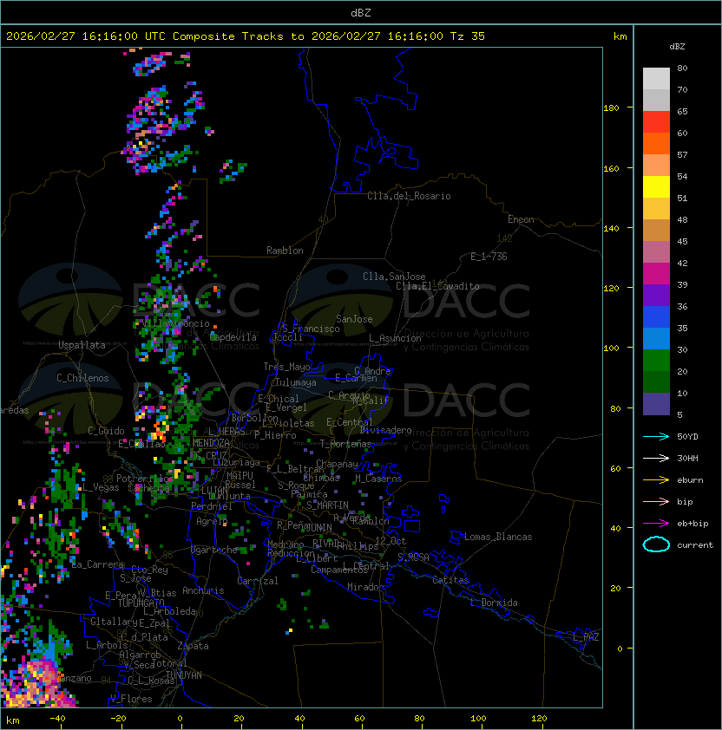Click the Anchoris map label
The image size is (722, 730).
[203, 590]
